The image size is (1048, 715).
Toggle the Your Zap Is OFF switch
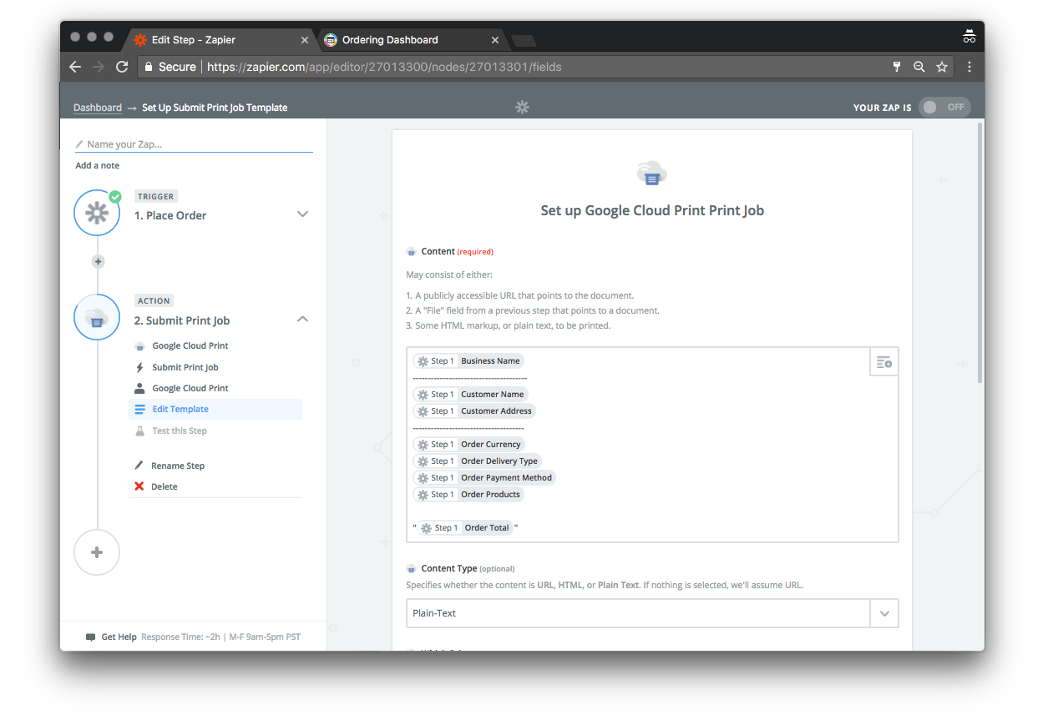[x=944, y=107]
